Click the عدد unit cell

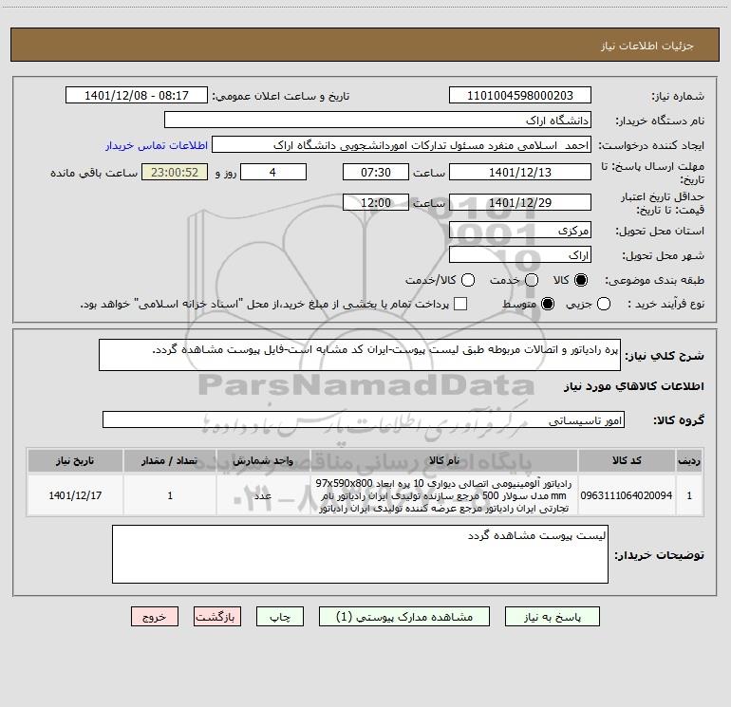[x=263, y=495]
